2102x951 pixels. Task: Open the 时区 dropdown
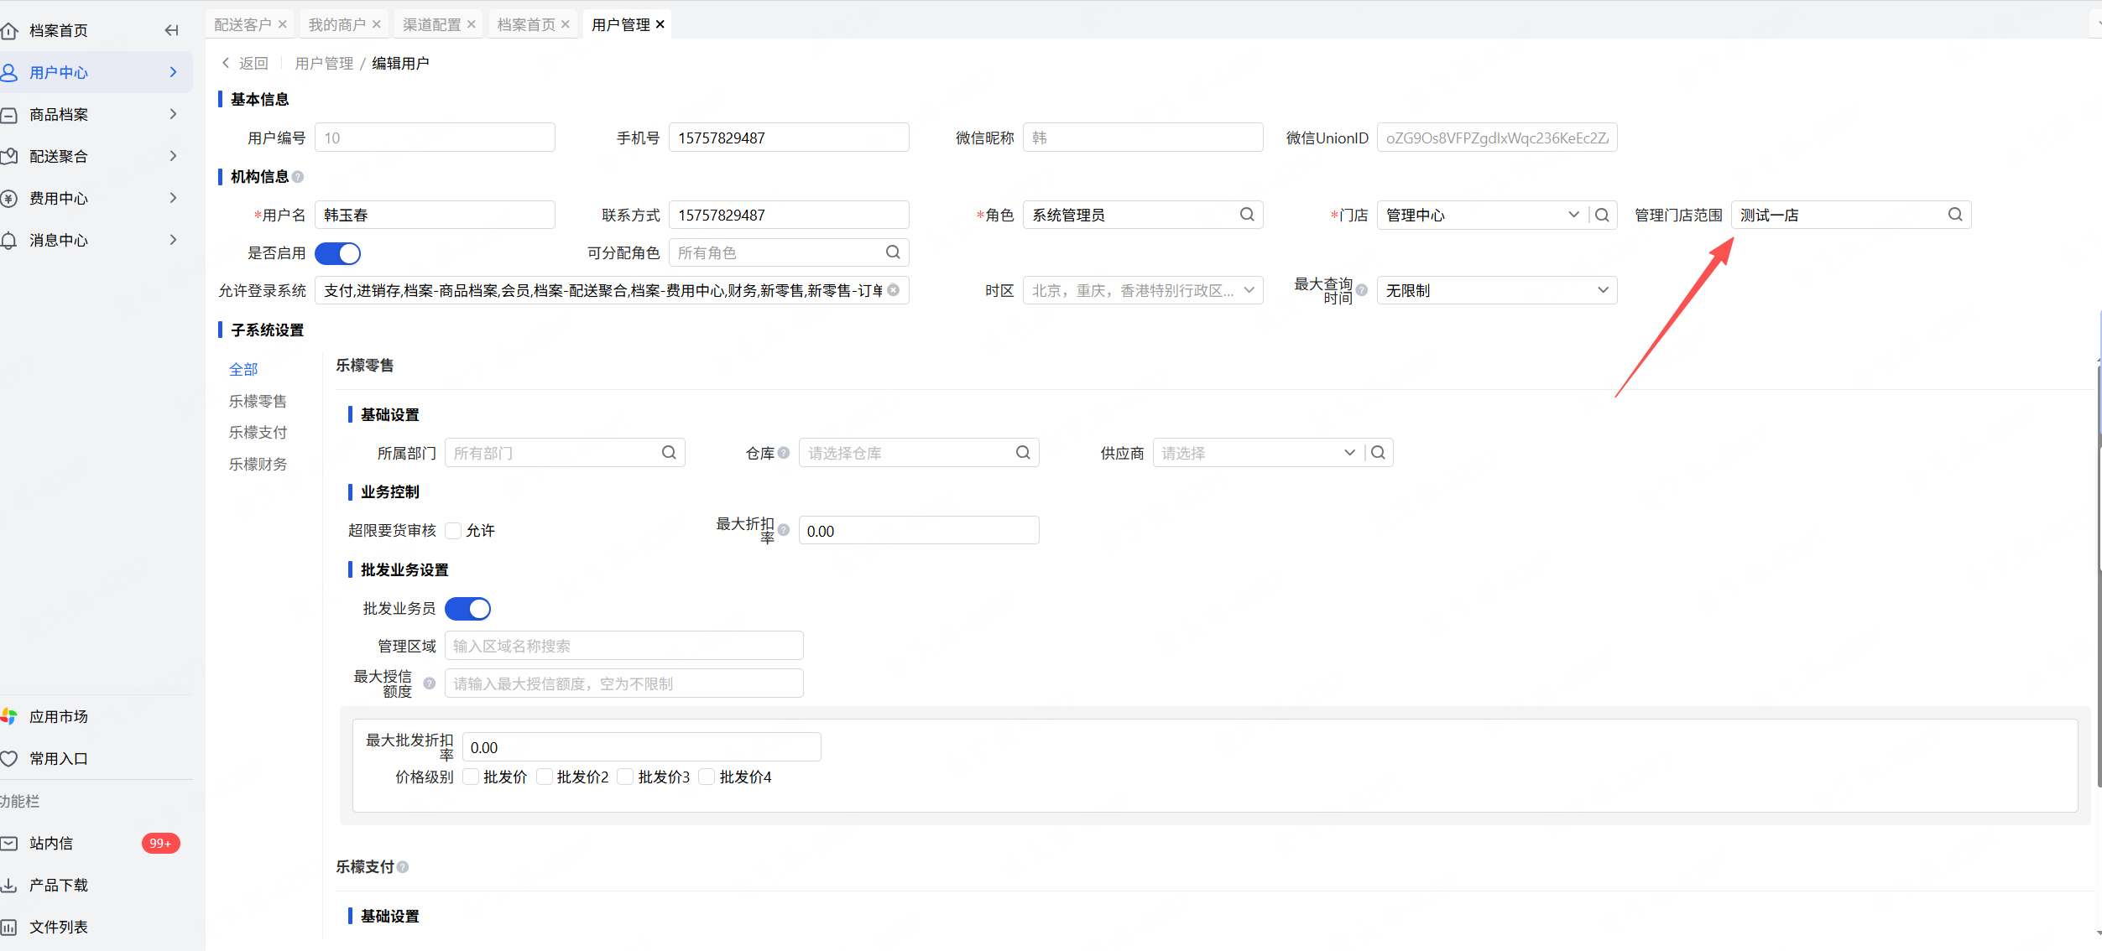1142,290
